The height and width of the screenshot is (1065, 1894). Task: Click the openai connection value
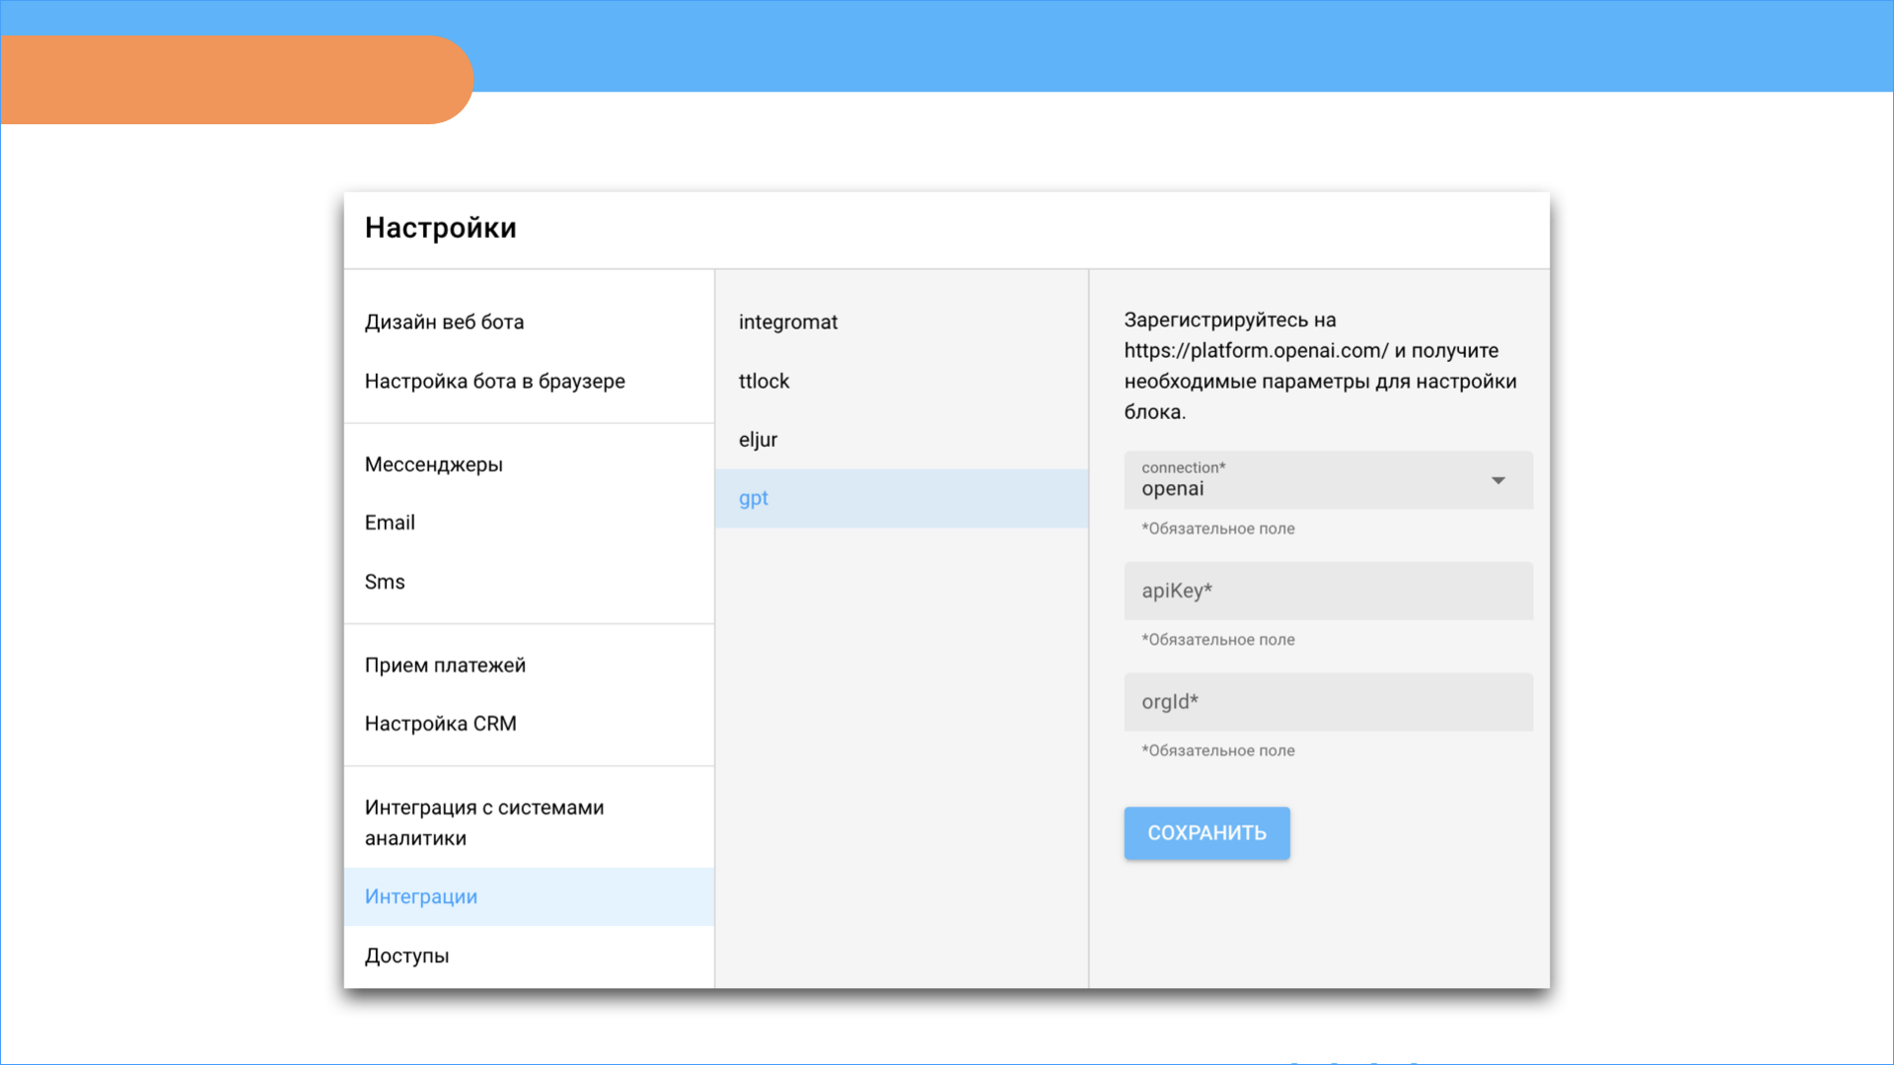coord(1173,489)
